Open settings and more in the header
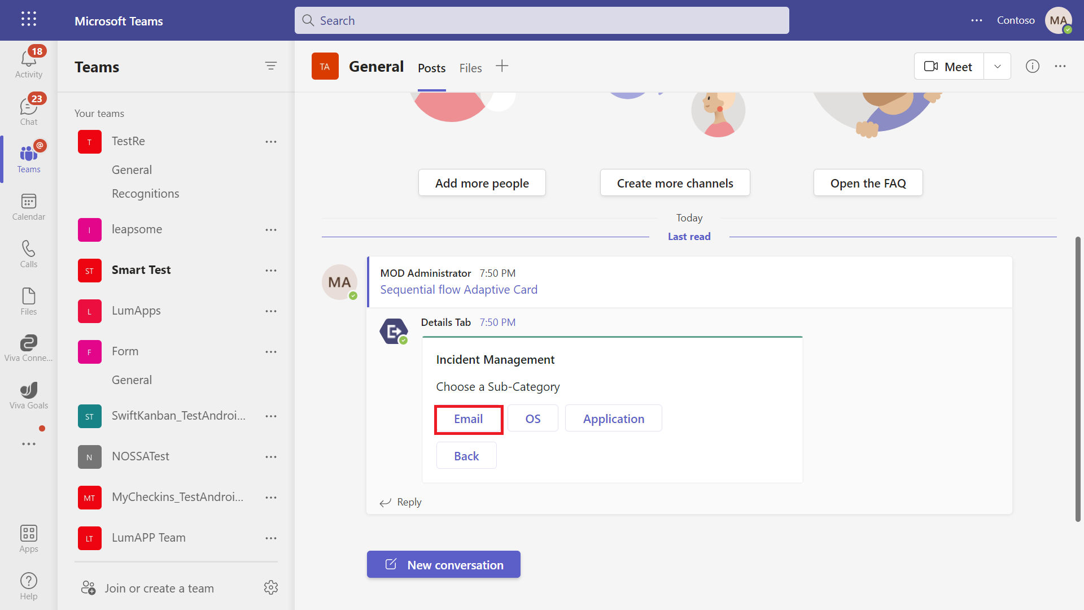Screen dimensions: 1084x610 [977, 20]
